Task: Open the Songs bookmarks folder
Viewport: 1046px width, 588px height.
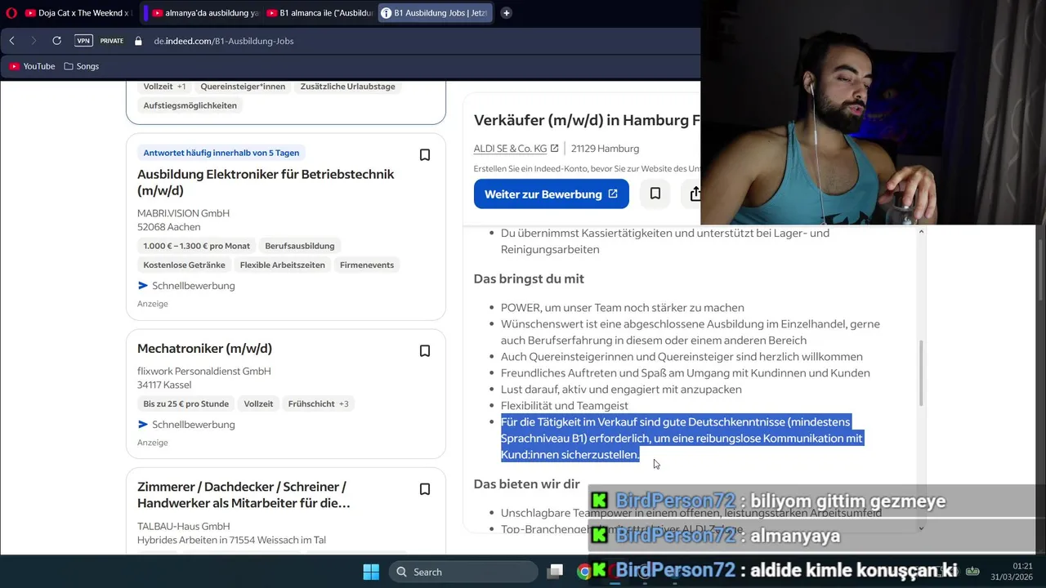Action: pyautogui.click(x=82, y=66)
